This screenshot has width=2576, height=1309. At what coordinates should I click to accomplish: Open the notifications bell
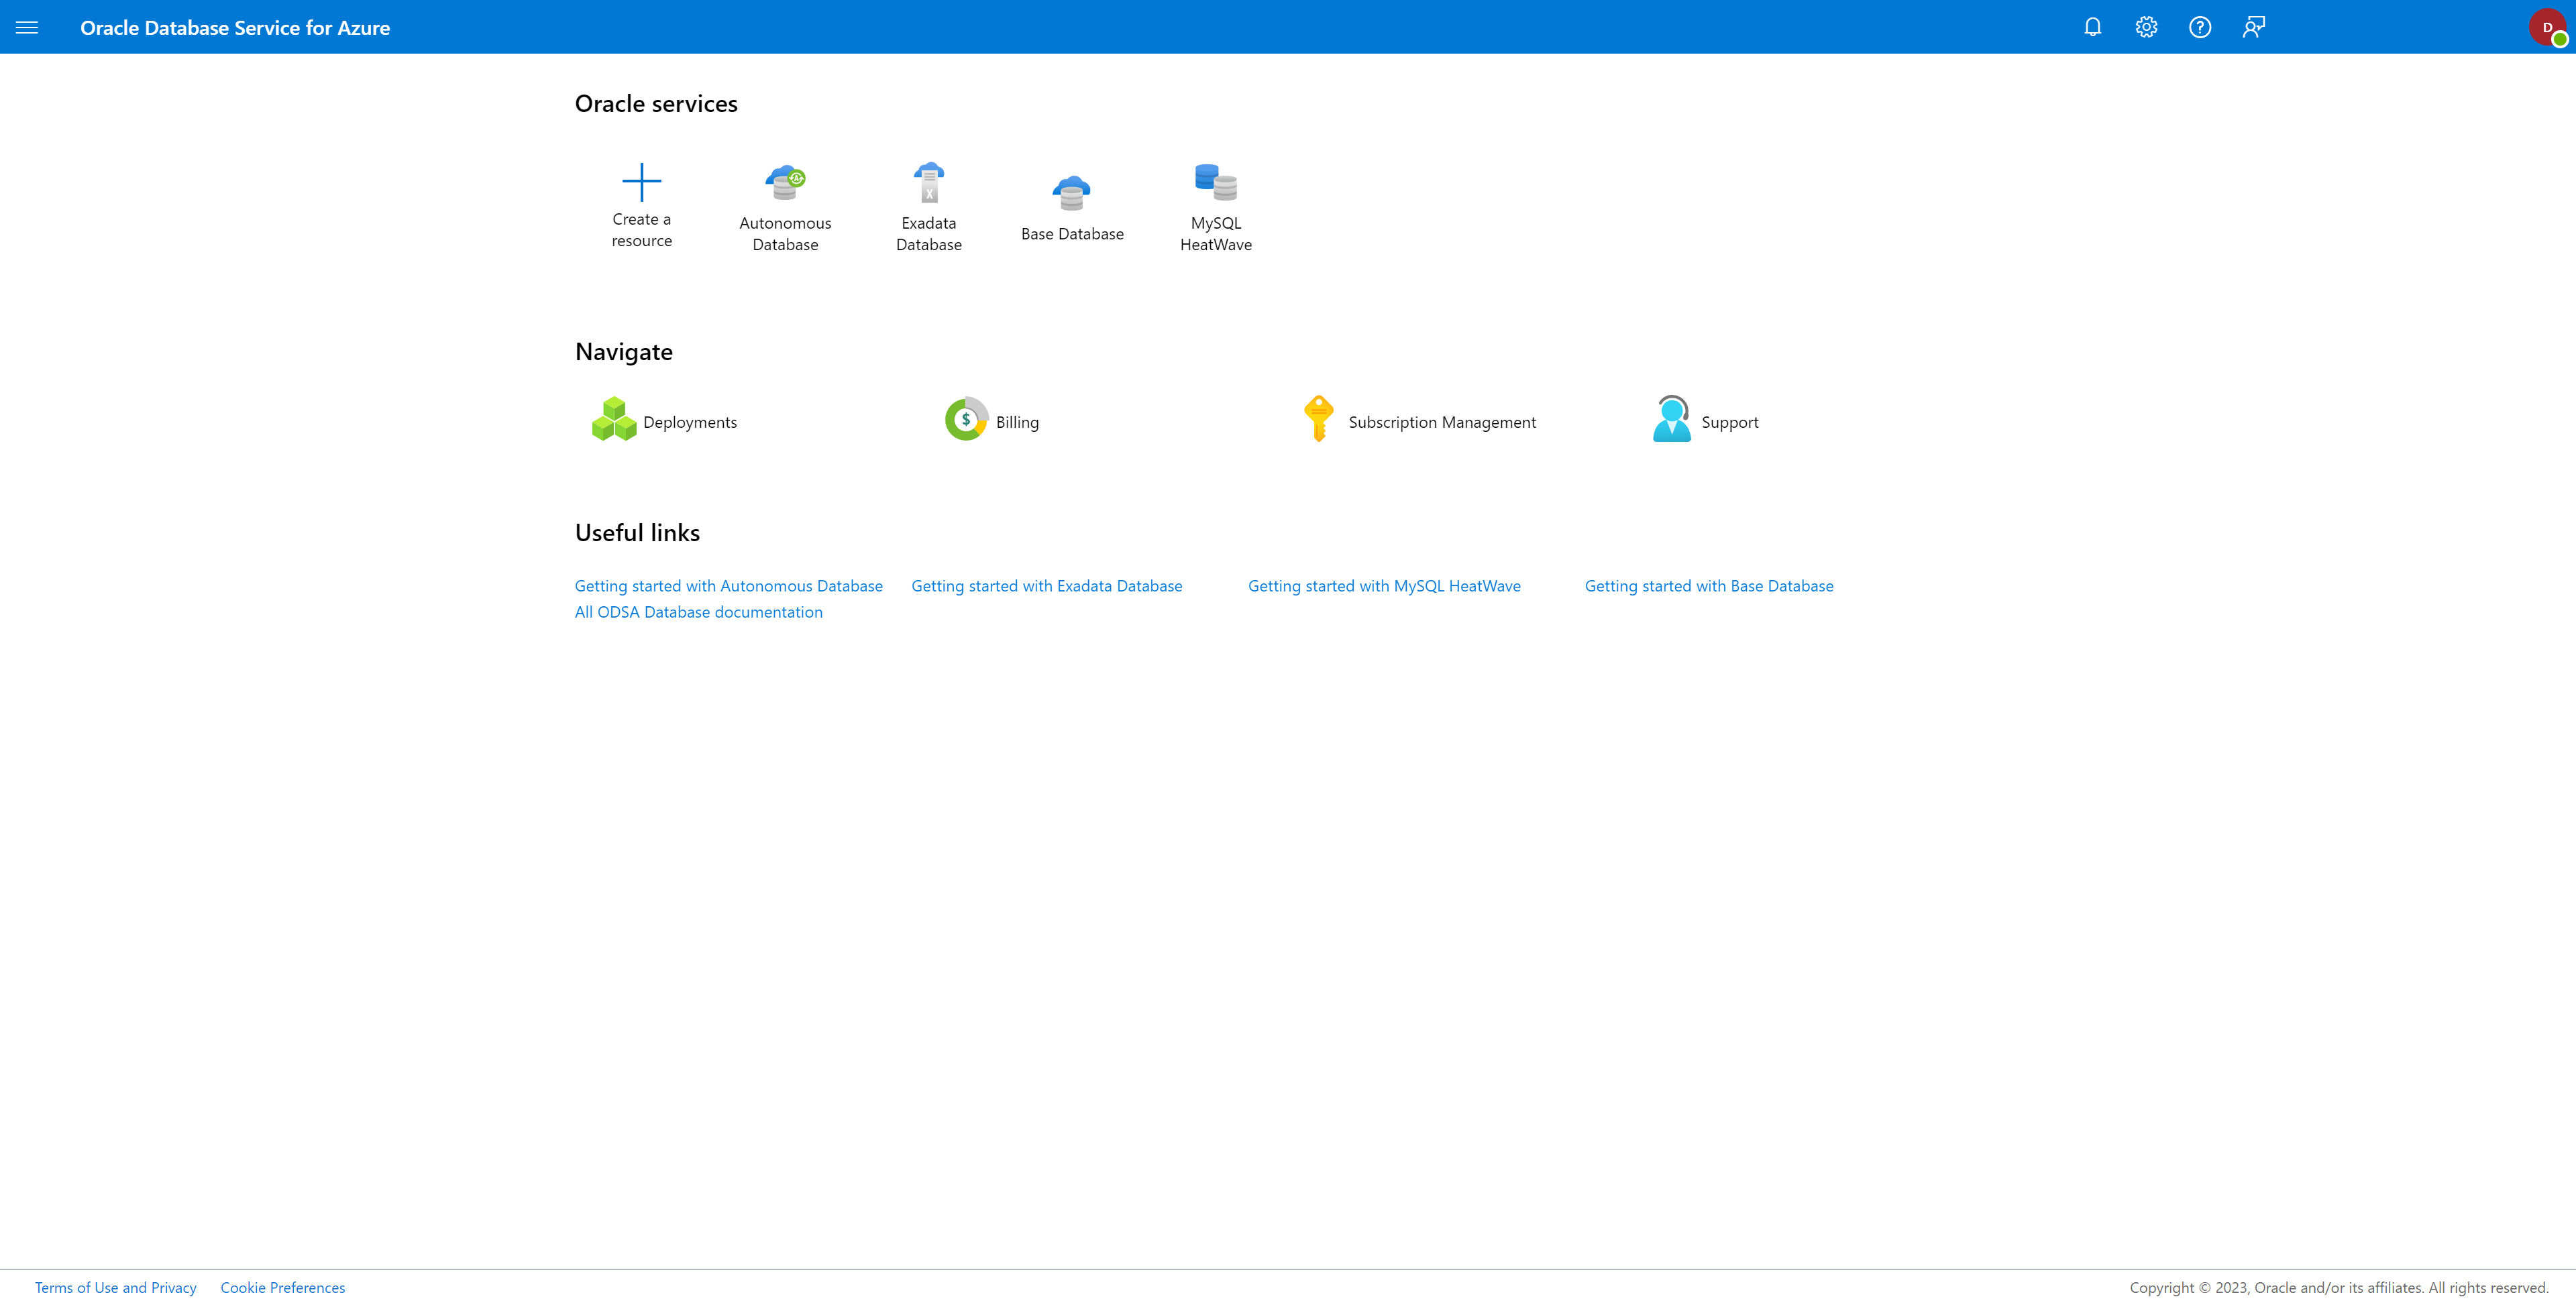coord(2092,27)
